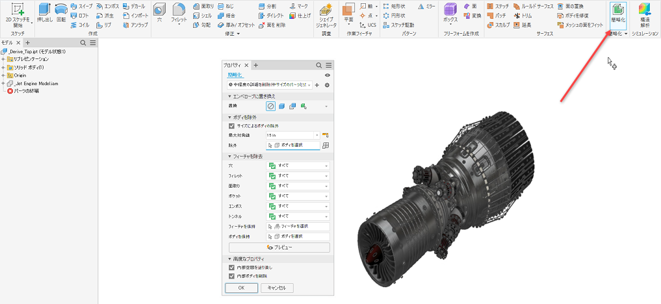Start a 2D sketch (2D スケッチを開始)

tap(18, 14)
